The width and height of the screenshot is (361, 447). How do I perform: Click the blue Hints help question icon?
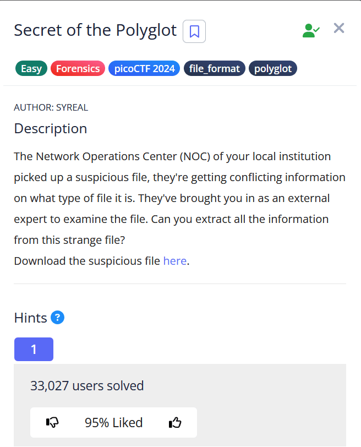[58, 318]
